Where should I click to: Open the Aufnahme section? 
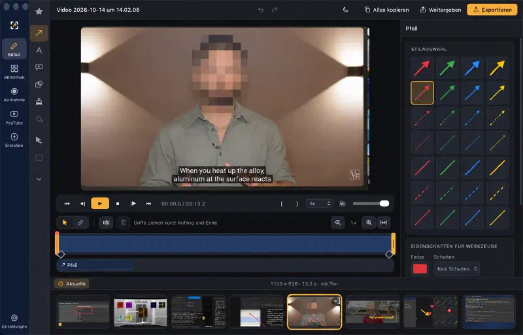[x=14, y=95]
